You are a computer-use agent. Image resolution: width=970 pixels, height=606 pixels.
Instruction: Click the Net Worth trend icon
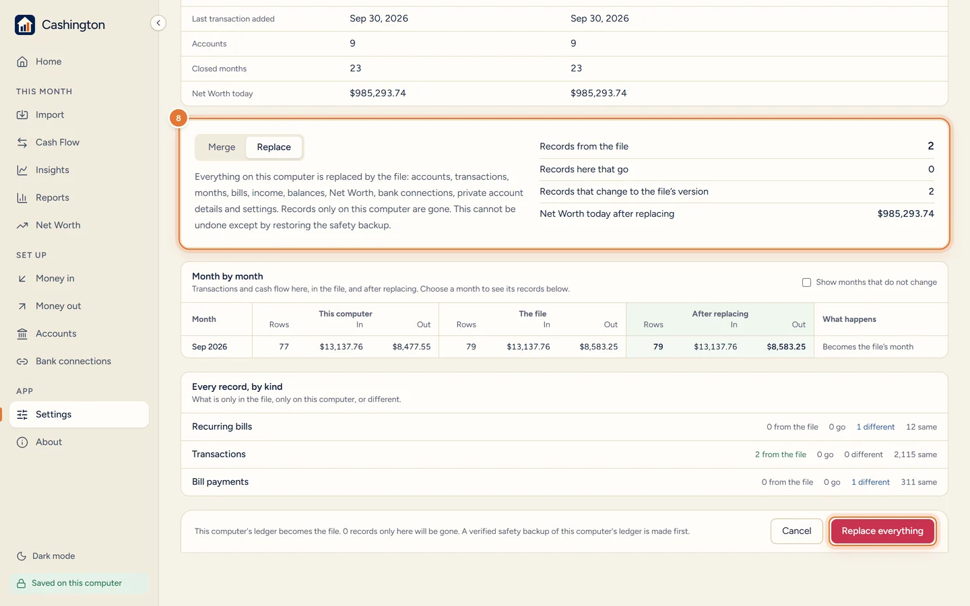(22, 226)
